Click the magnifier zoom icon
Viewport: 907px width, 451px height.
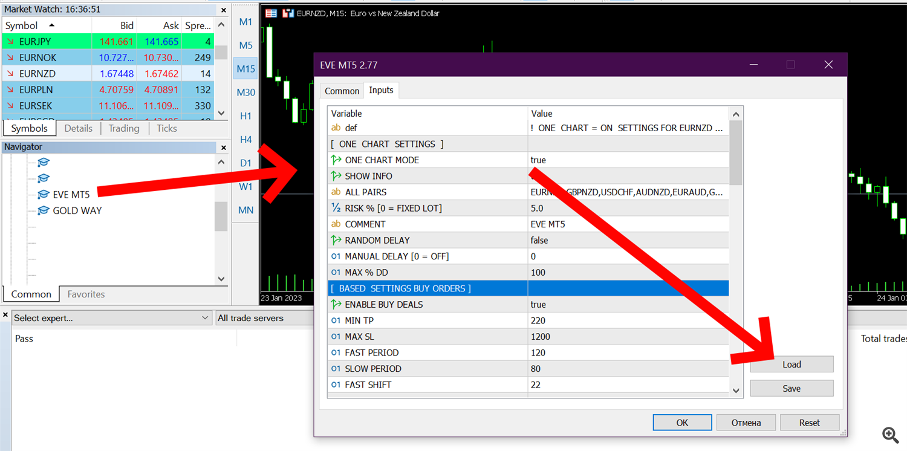click(x=890, y=435)
